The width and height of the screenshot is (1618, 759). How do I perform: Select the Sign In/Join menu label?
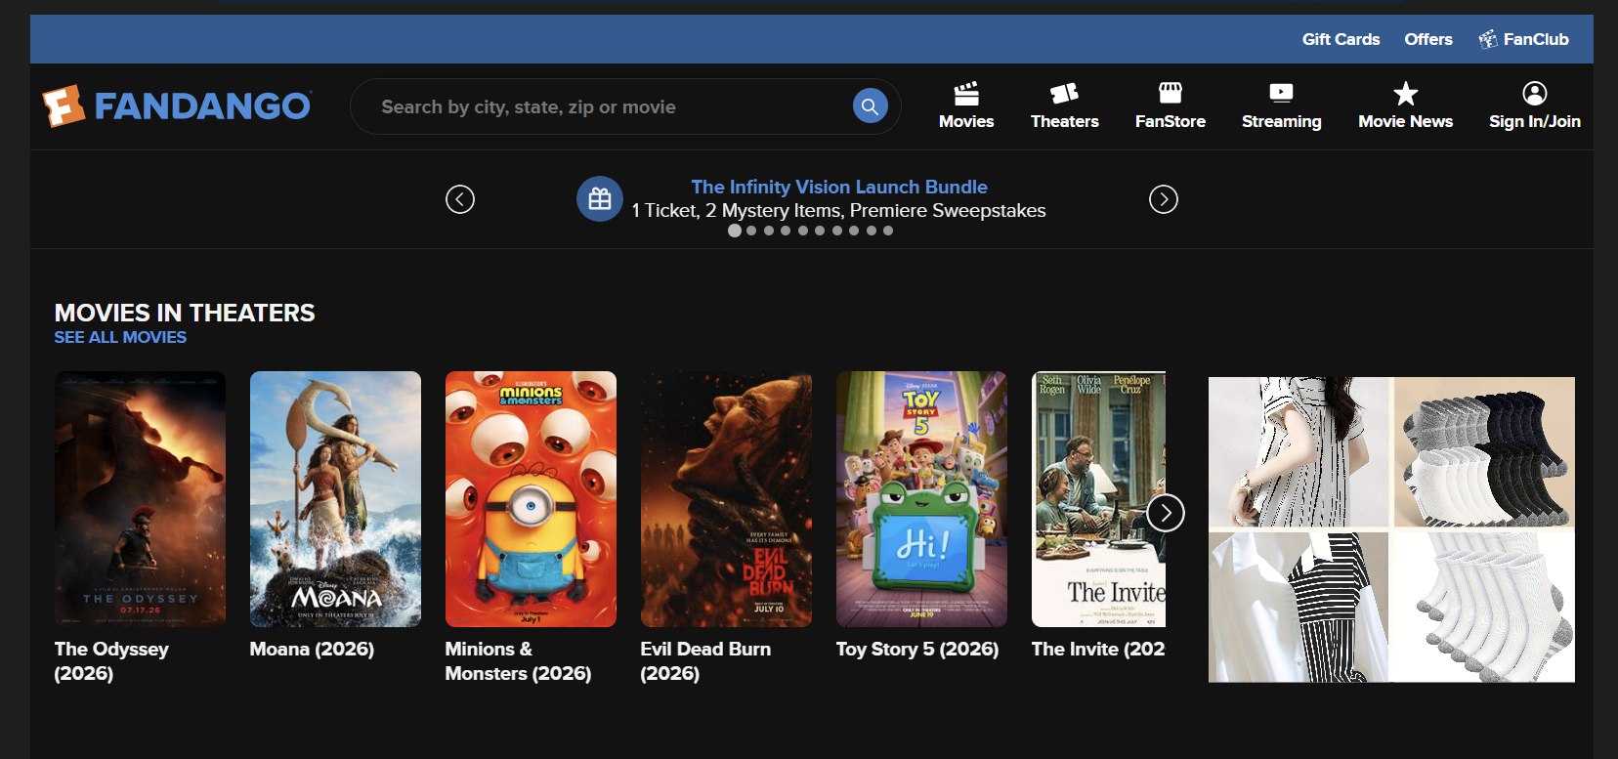tap(1534, 121)
